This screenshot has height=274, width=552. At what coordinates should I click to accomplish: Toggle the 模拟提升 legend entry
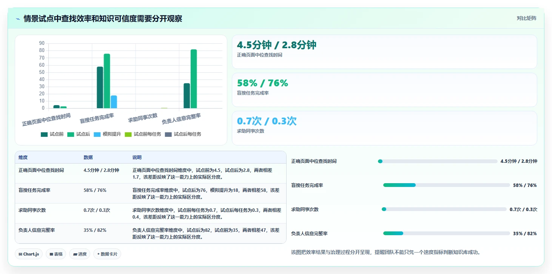coord(107,134)
